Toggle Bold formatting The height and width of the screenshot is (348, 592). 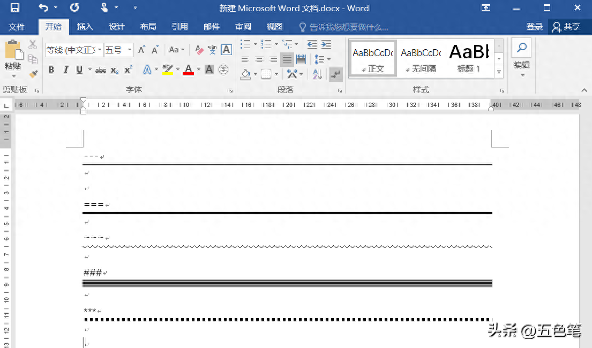(x=51, y=69)
